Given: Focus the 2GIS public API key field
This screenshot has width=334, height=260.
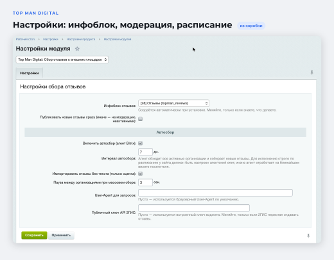Looking at the screenshot, I should coord(194,208).
